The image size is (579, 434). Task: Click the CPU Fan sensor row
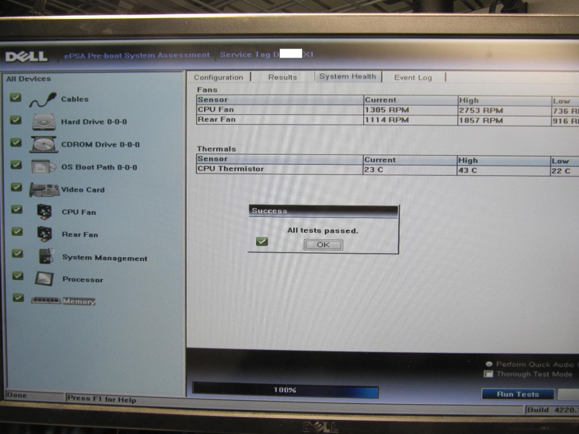[x=388, y=110]
